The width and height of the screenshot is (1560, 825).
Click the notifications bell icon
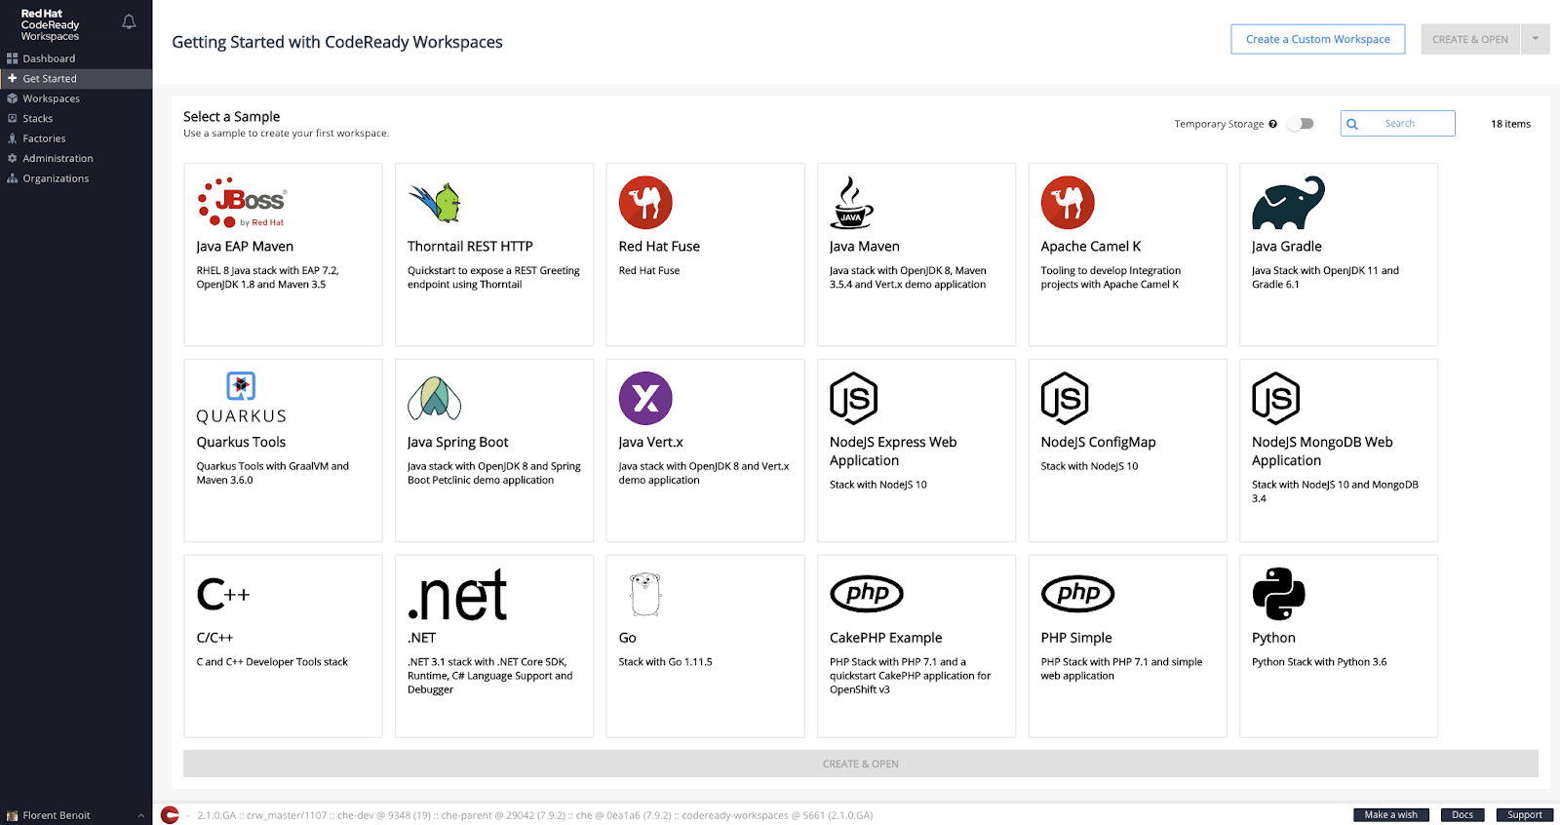[129, 21]
